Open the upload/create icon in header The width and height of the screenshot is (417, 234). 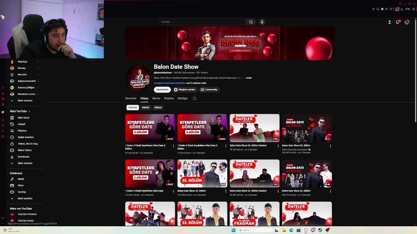[389, 22]
